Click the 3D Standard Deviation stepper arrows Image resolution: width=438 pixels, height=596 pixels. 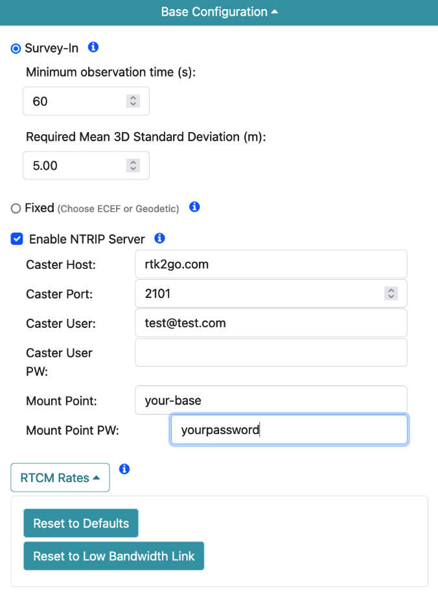tap(133, 165)
